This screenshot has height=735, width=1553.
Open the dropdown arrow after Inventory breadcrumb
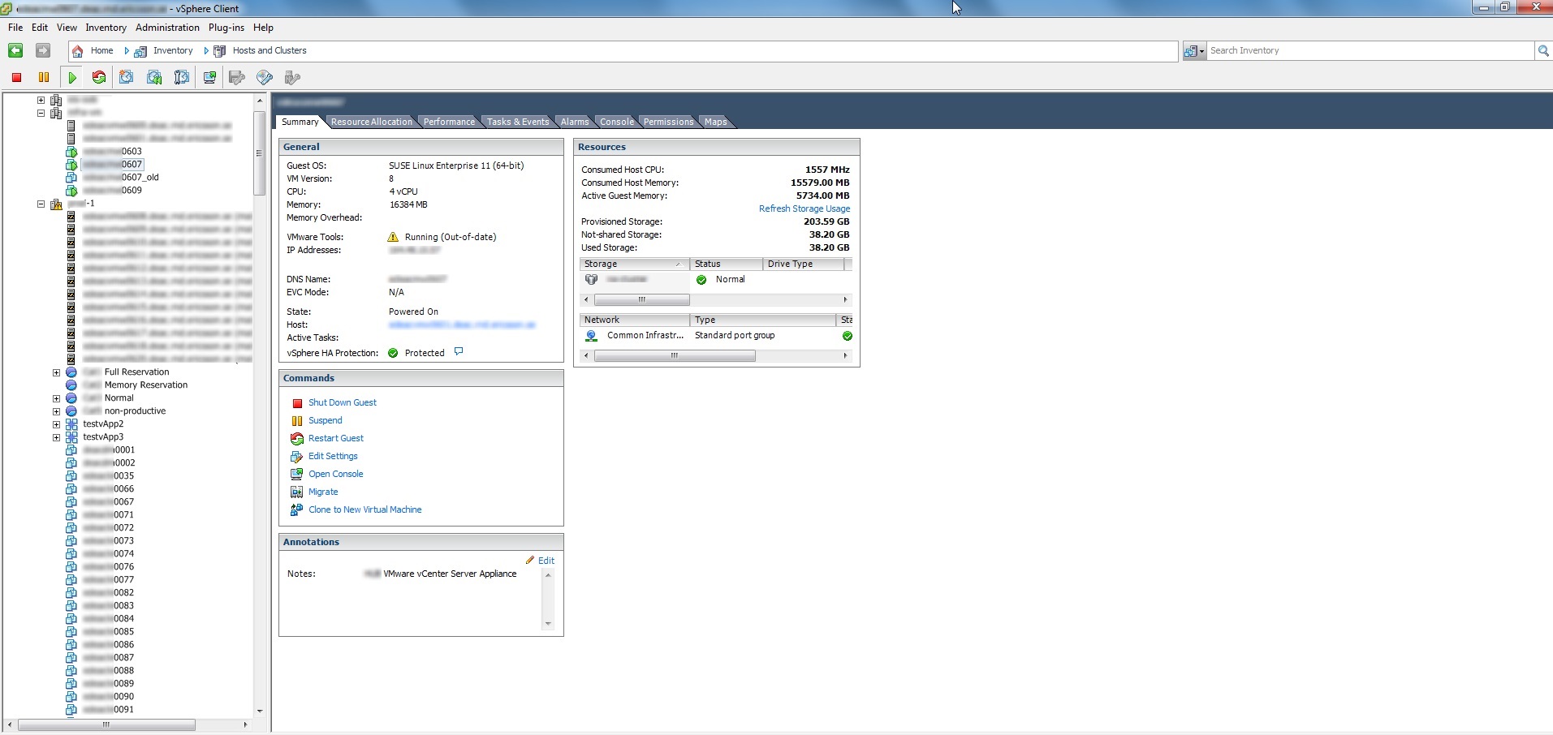pyautogui.click(x=206, y=50)
